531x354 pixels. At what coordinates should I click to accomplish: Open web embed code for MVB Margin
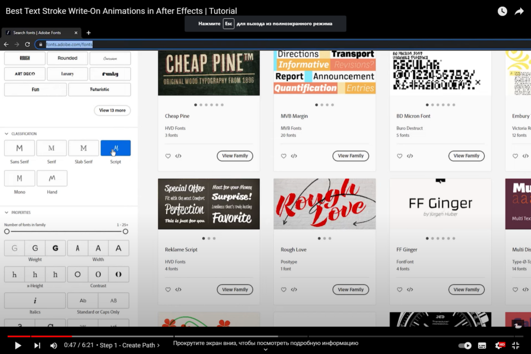[x=294, y=156]
